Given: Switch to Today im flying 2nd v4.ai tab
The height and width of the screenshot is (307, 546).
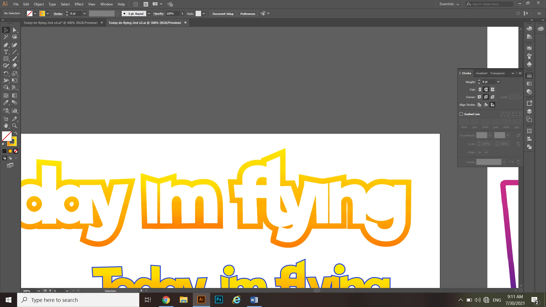Looking at the screenshot, I should point(60,23).
